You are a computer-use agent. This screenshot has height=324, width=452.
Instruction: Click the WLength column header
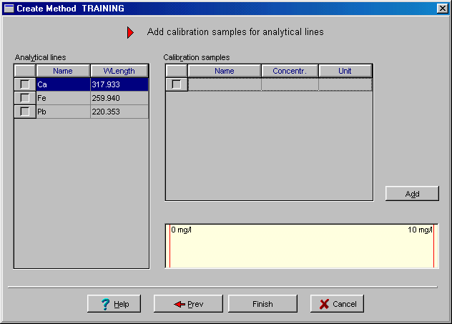point(119,71)
